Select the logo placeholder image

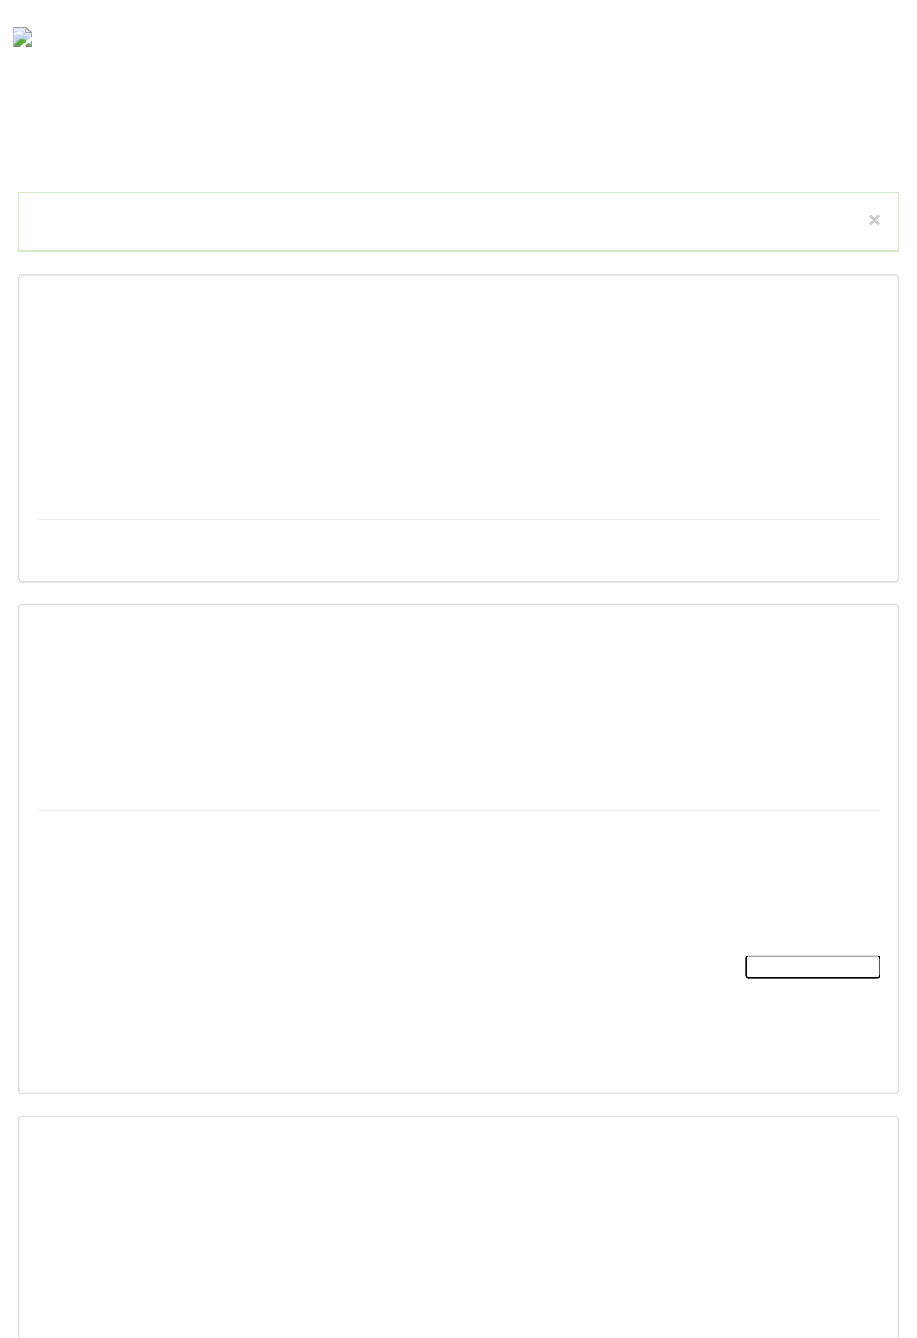(23, 37)
